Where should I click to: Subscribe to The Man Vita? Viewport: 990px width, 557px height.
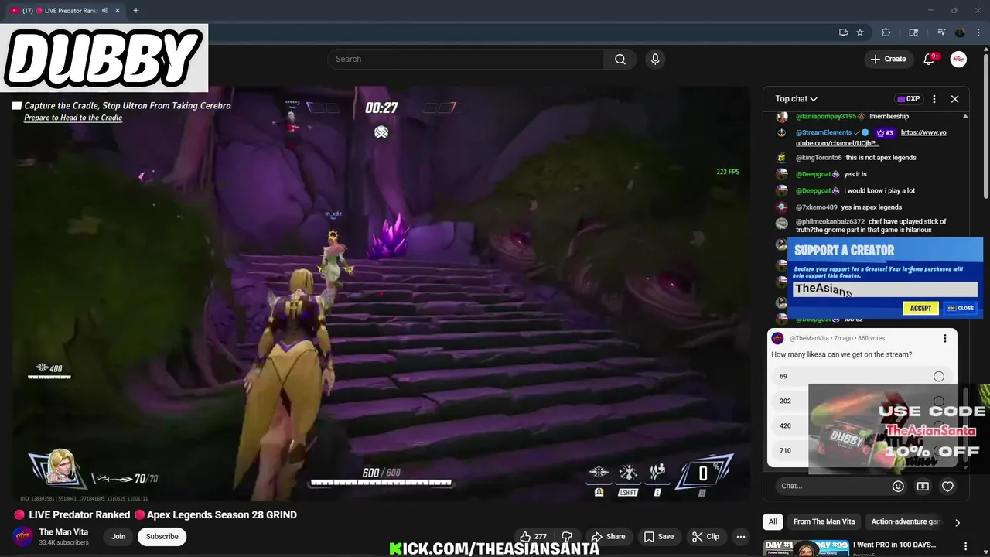[x=162, y=536]
